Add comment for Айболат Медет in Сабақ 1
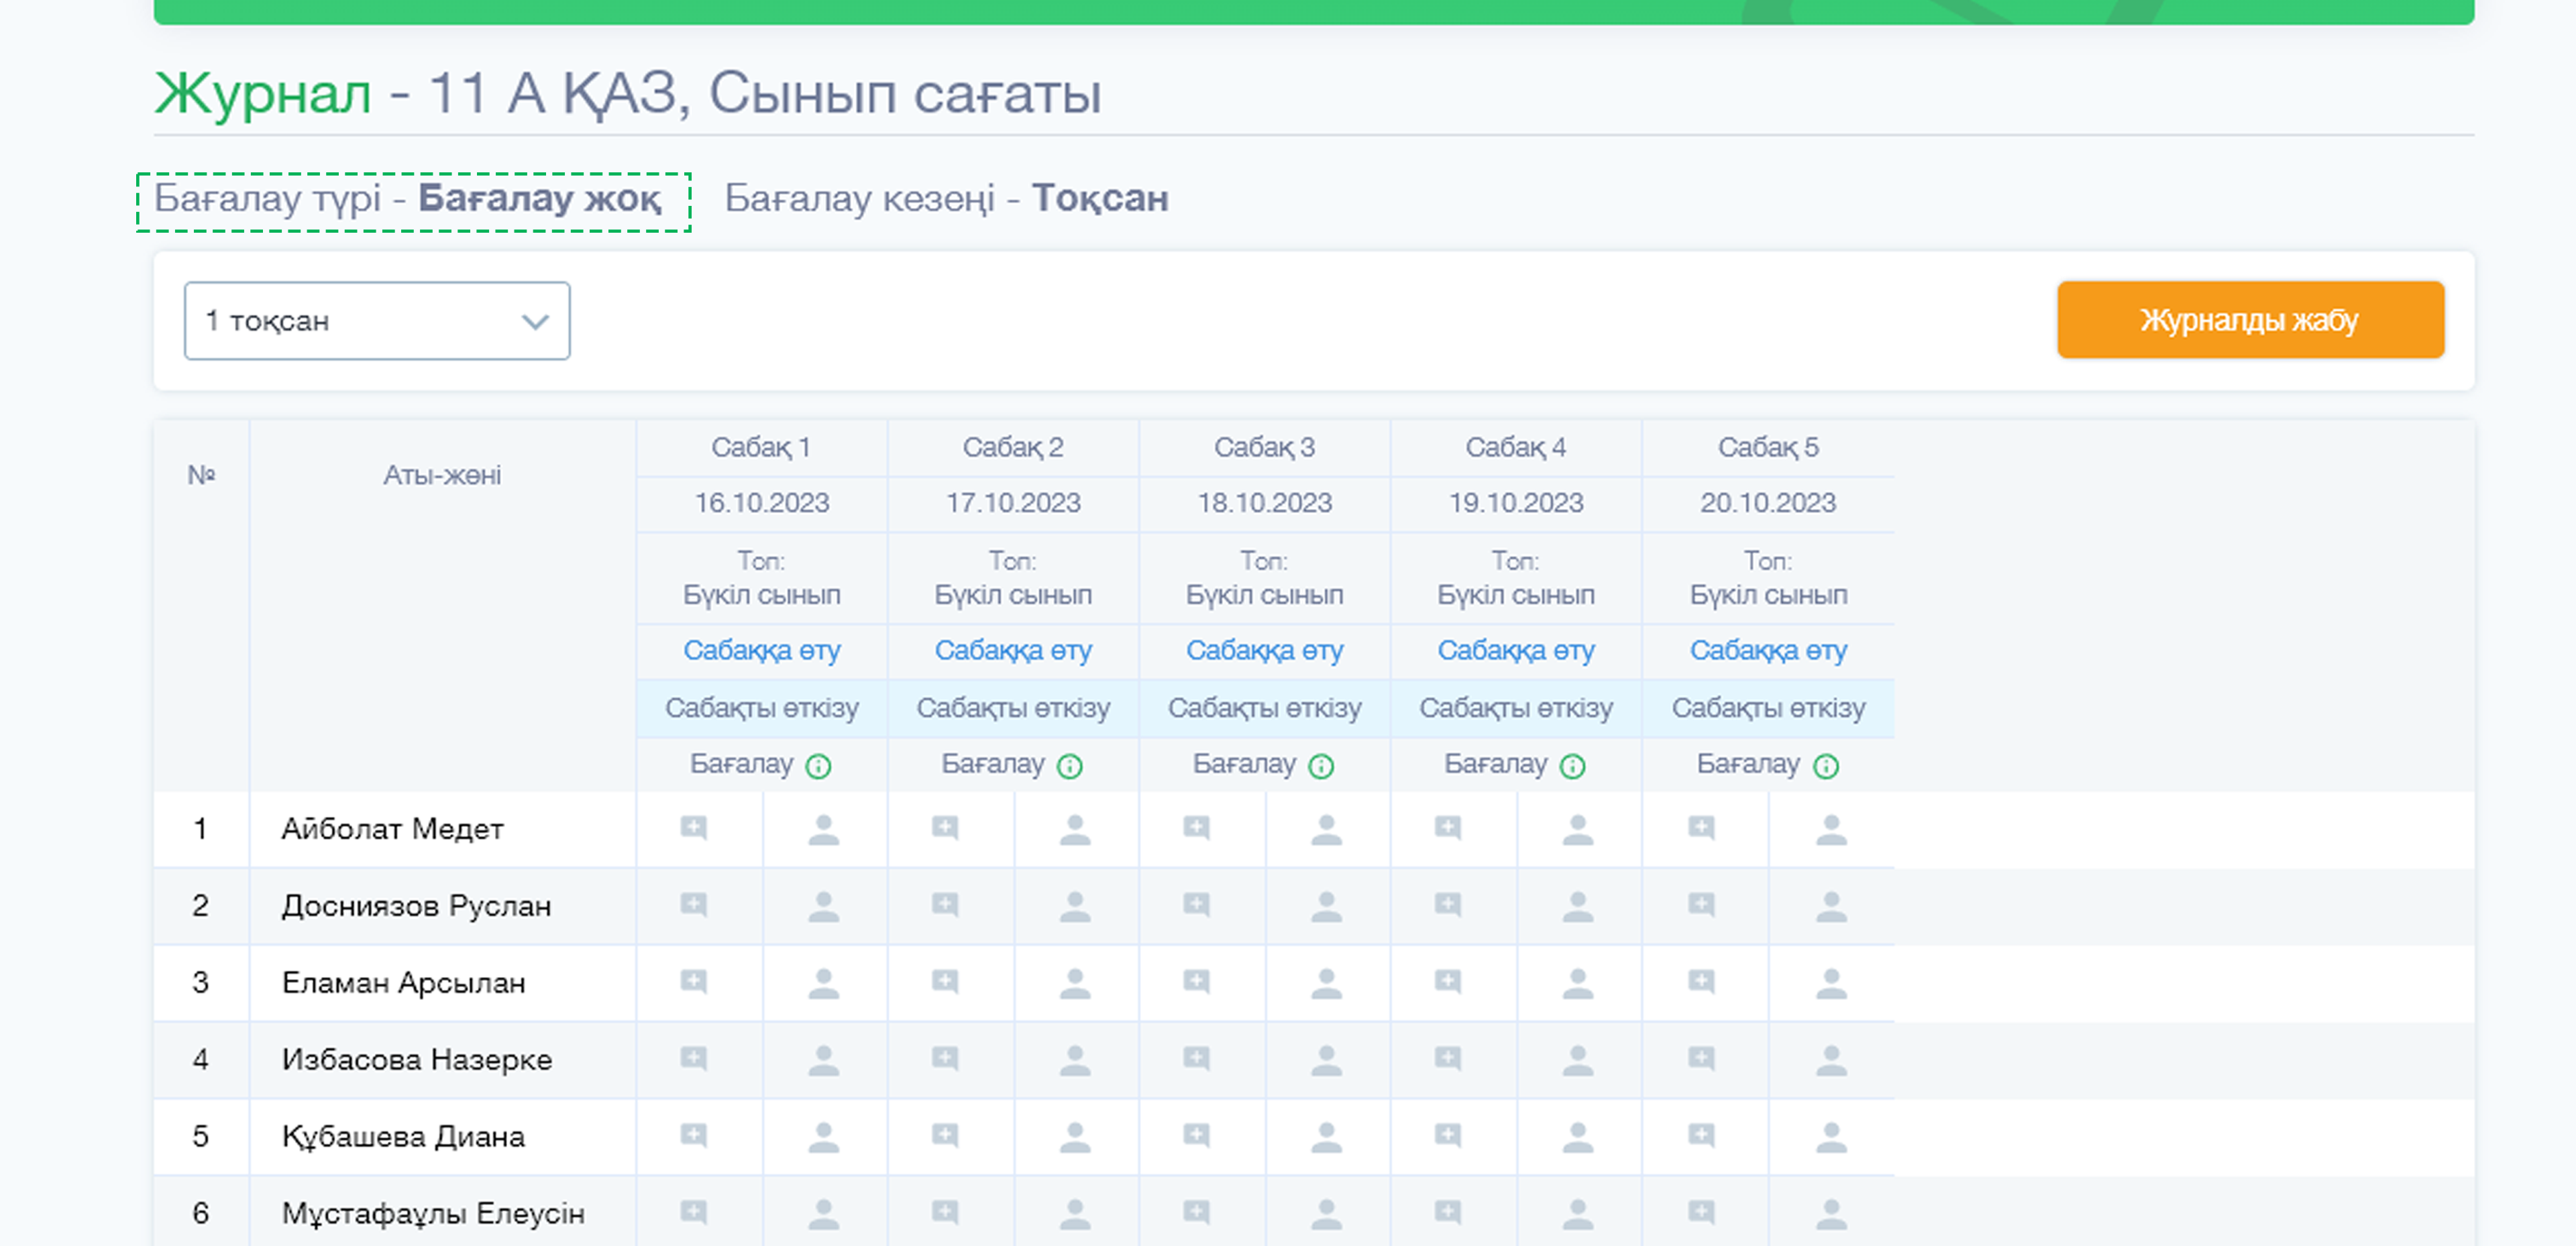Image resolution: width=2576 pixels, height=1246 pixels. 694,828
